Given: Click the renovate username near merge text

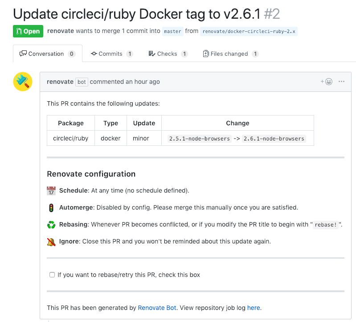Looking at the screenshot, I should click(x=61, y=31).
